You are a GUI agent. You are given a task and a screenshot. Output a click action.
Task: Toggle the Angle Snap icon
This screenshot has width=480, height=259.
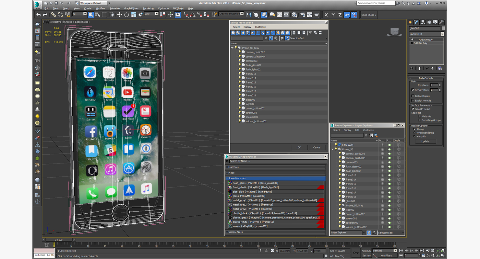click(x=193, y=15)
